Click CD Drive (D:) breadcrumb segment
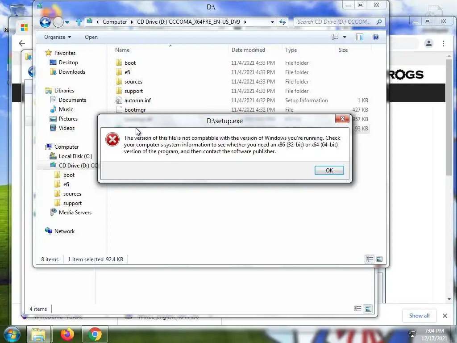The image size is (457, 343). (x=188, y=22)
